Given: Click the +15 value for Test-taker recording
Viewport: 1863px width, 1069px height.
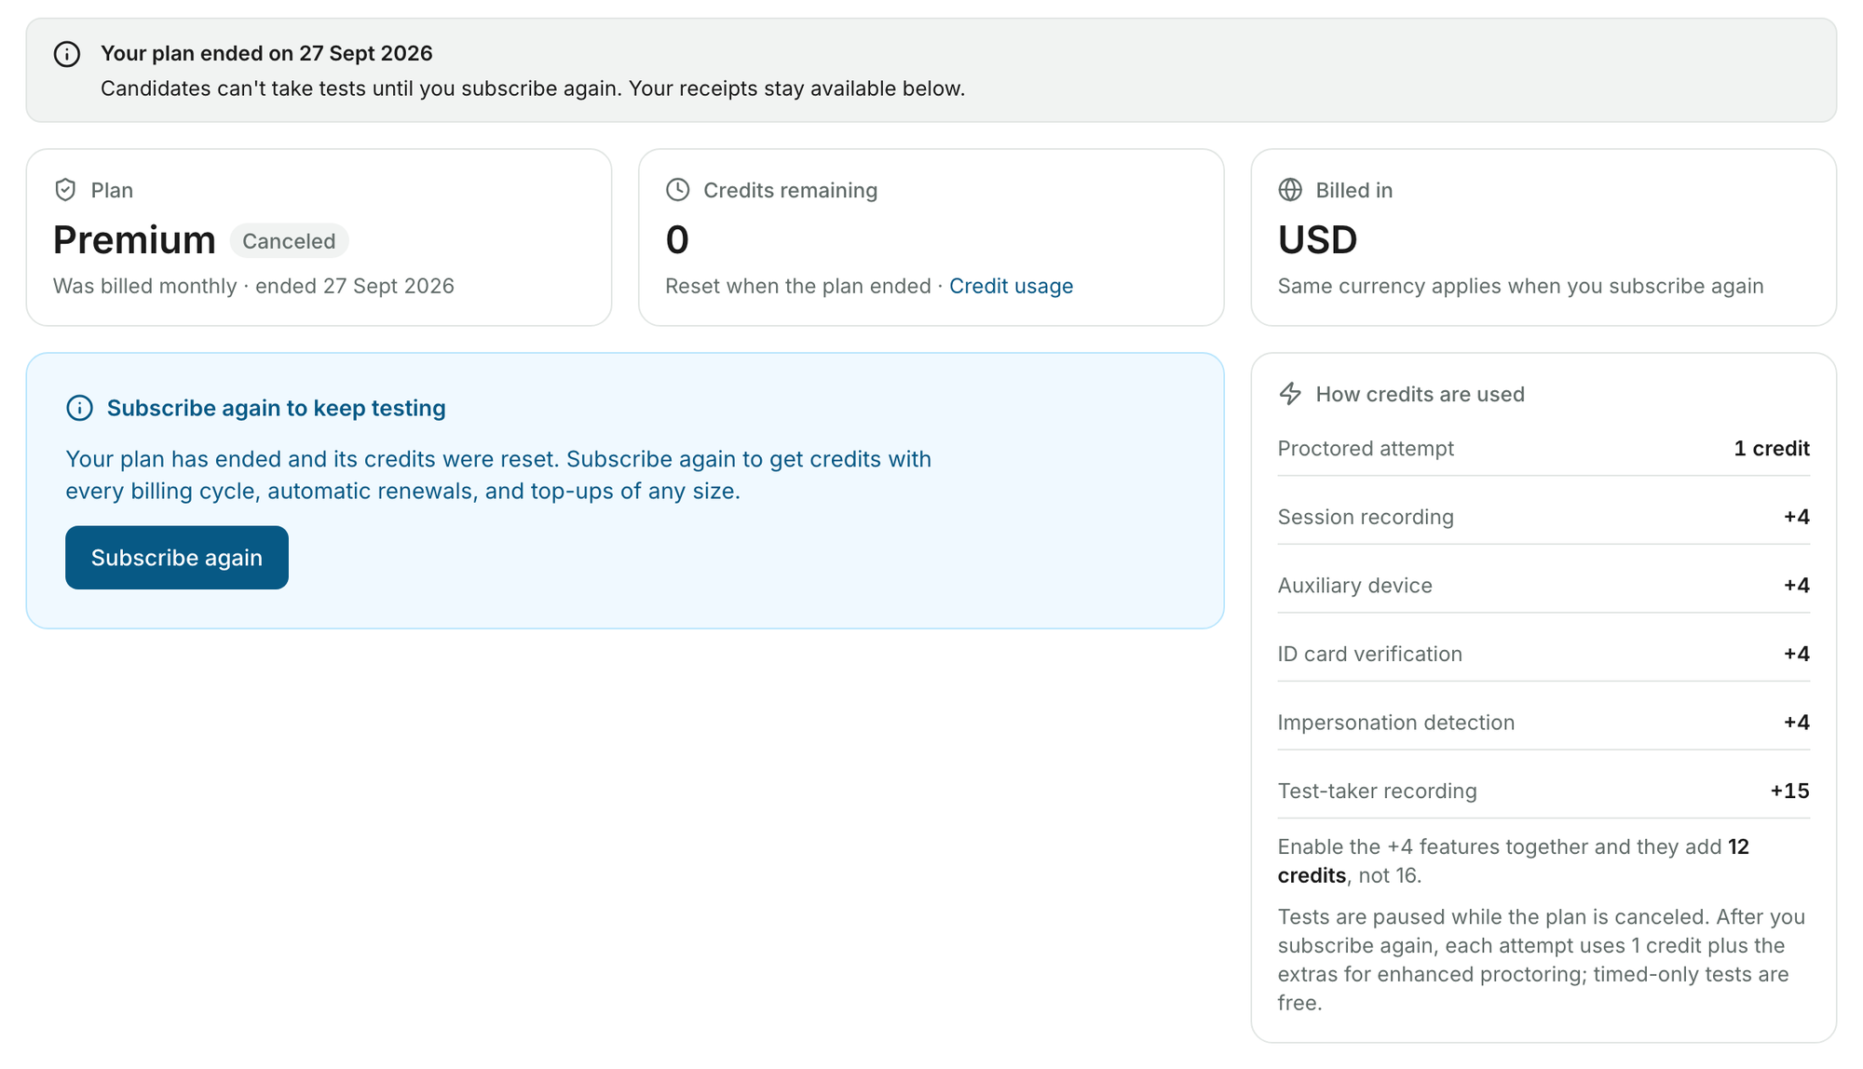Looking at the screenshot, I should pyautogui.click(x=1789, y=792).
